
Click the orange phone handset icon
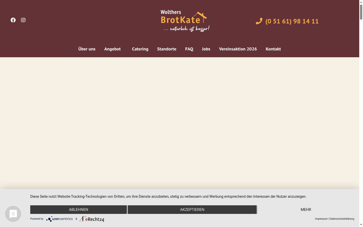pyautogui.click(x=259, y=21)
